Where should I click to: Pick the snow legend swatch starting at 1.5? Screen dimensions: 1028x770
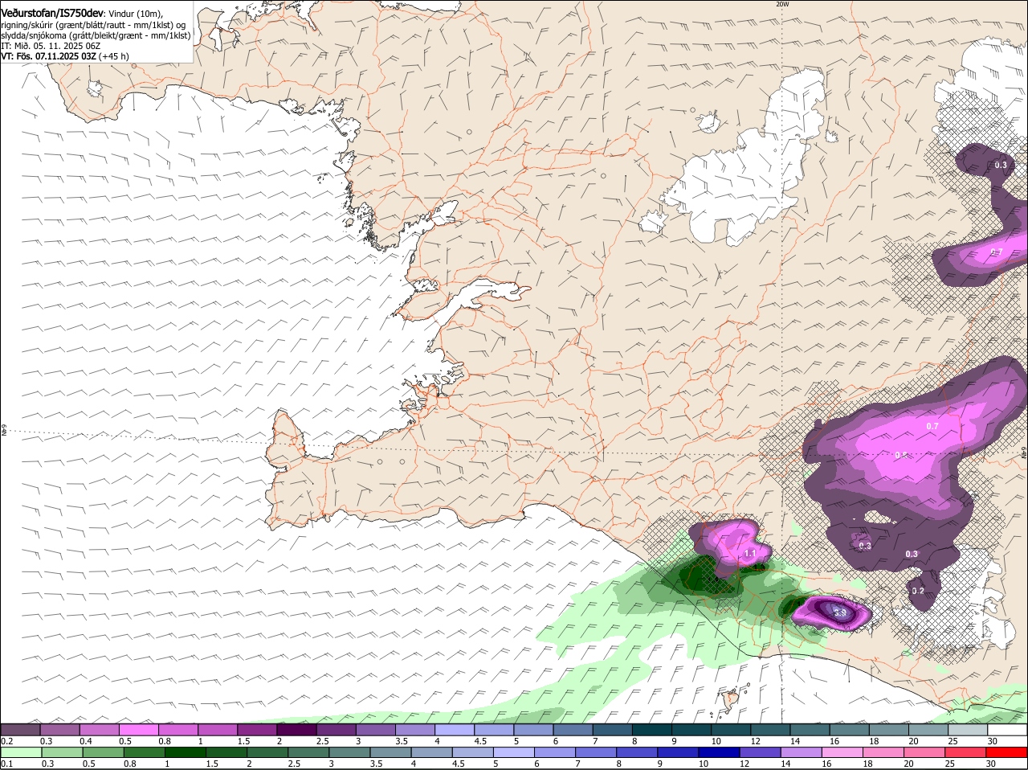click(x=257, y=729)
